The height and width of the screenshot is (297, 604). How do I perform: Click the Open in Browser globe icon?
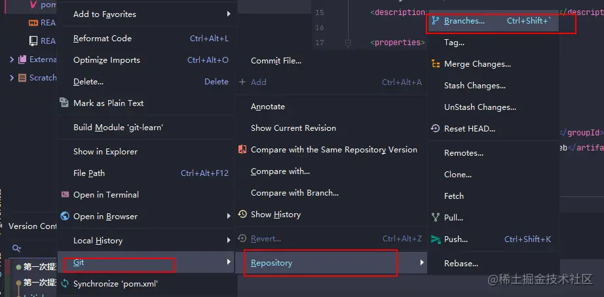(65, 217)
